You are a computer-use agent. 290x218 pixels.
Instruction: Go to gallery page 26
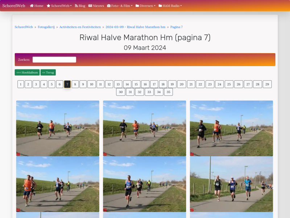[x=239, y=84]
